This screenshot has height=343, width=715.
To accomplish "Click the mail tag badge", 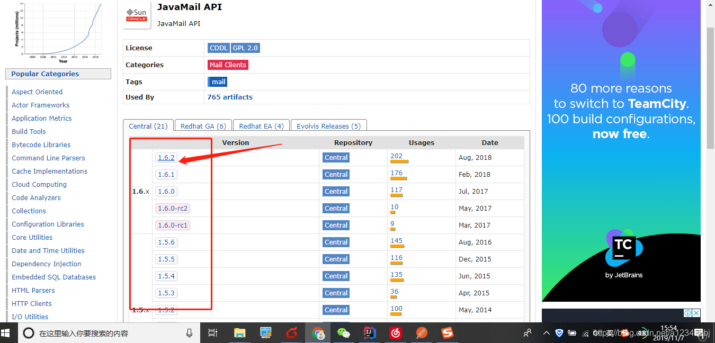I will point(218,82).
